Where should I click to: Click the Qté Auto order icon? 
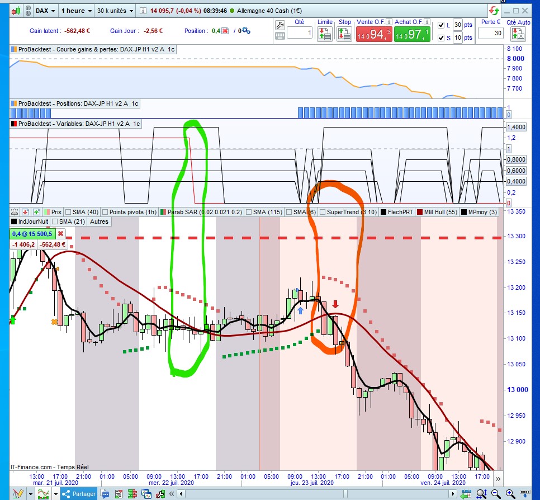518,35
